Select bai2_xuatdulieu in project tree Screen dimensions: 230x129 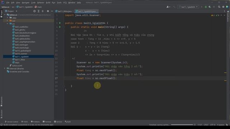click(x=22, y=27)
